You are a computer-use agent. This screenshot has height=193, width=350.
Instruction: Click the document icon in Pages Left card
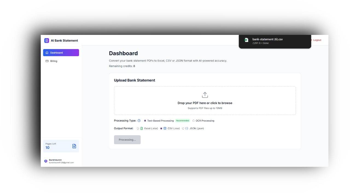point(74,146)
